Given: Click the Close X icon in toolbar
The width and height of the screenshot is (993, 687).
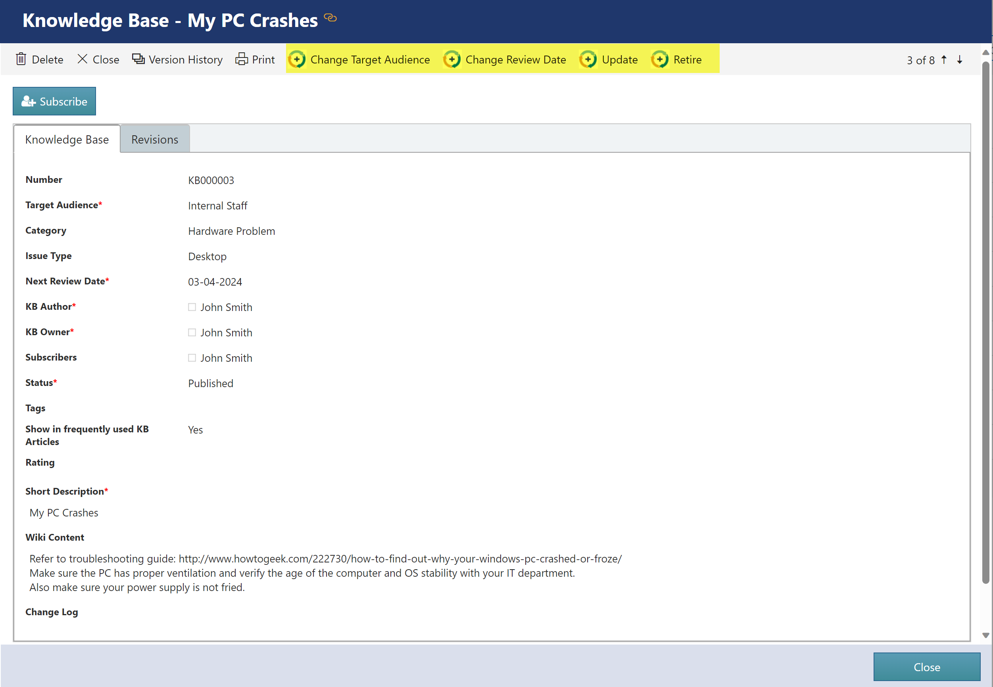Looking at the screenshot, I should [x=82, y=59].
